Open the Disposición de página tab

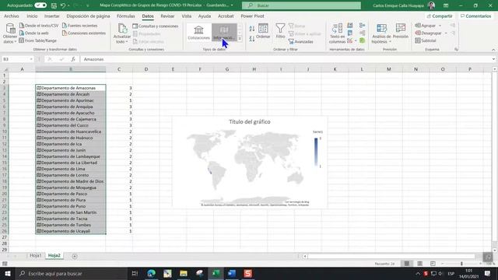(x=88, y=16)
